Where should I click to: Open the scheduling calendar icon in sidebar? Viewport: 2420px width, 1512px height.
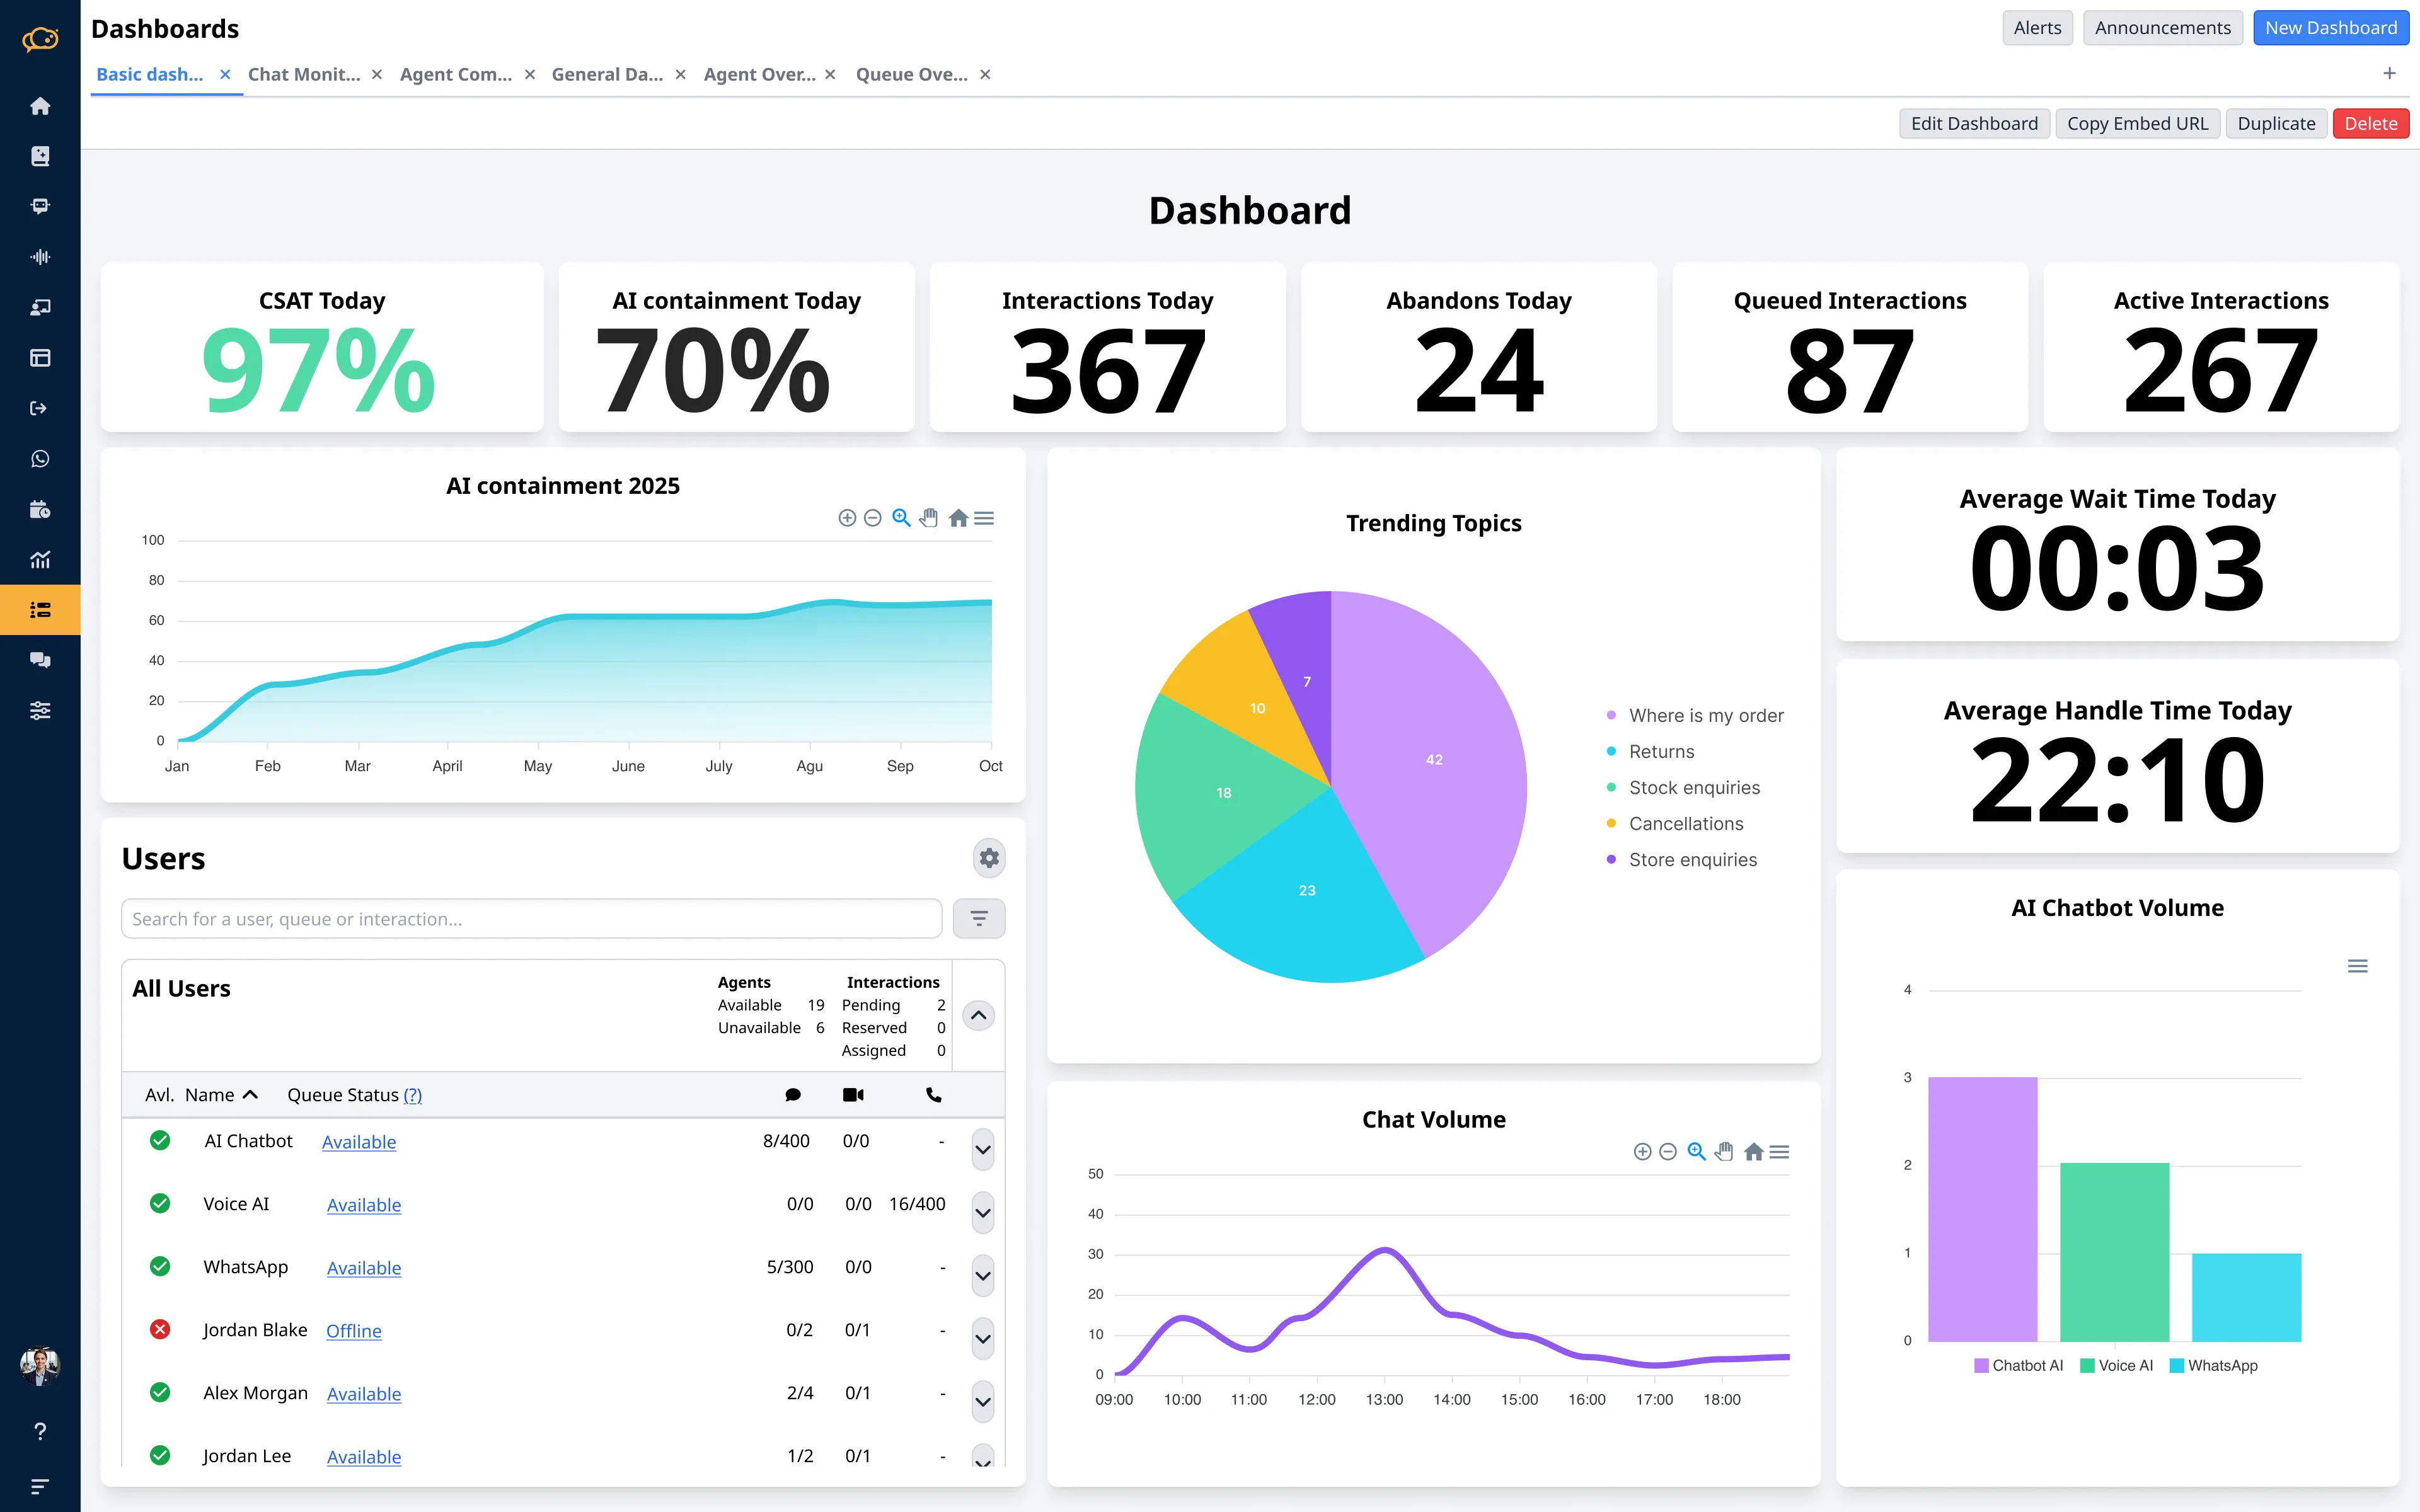[40, 509]
